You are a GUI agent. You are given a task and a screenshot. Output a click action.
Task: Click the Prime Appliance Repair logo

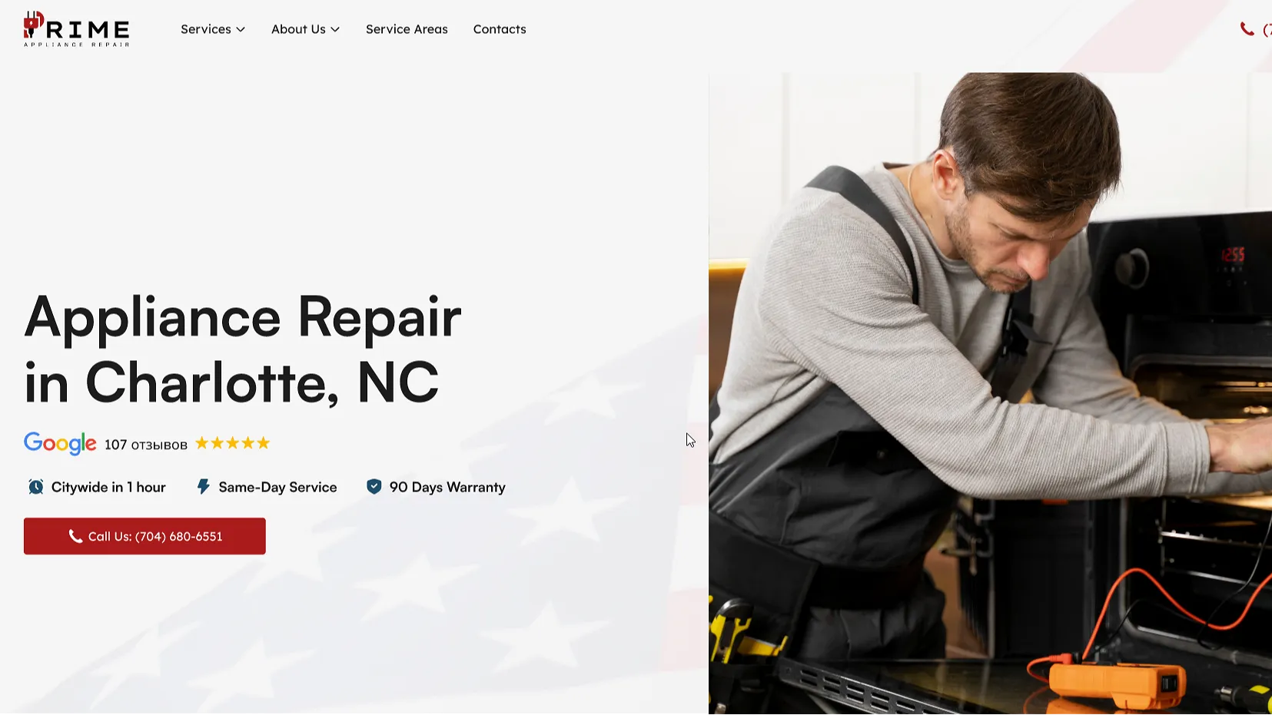(x=76, y=29)
